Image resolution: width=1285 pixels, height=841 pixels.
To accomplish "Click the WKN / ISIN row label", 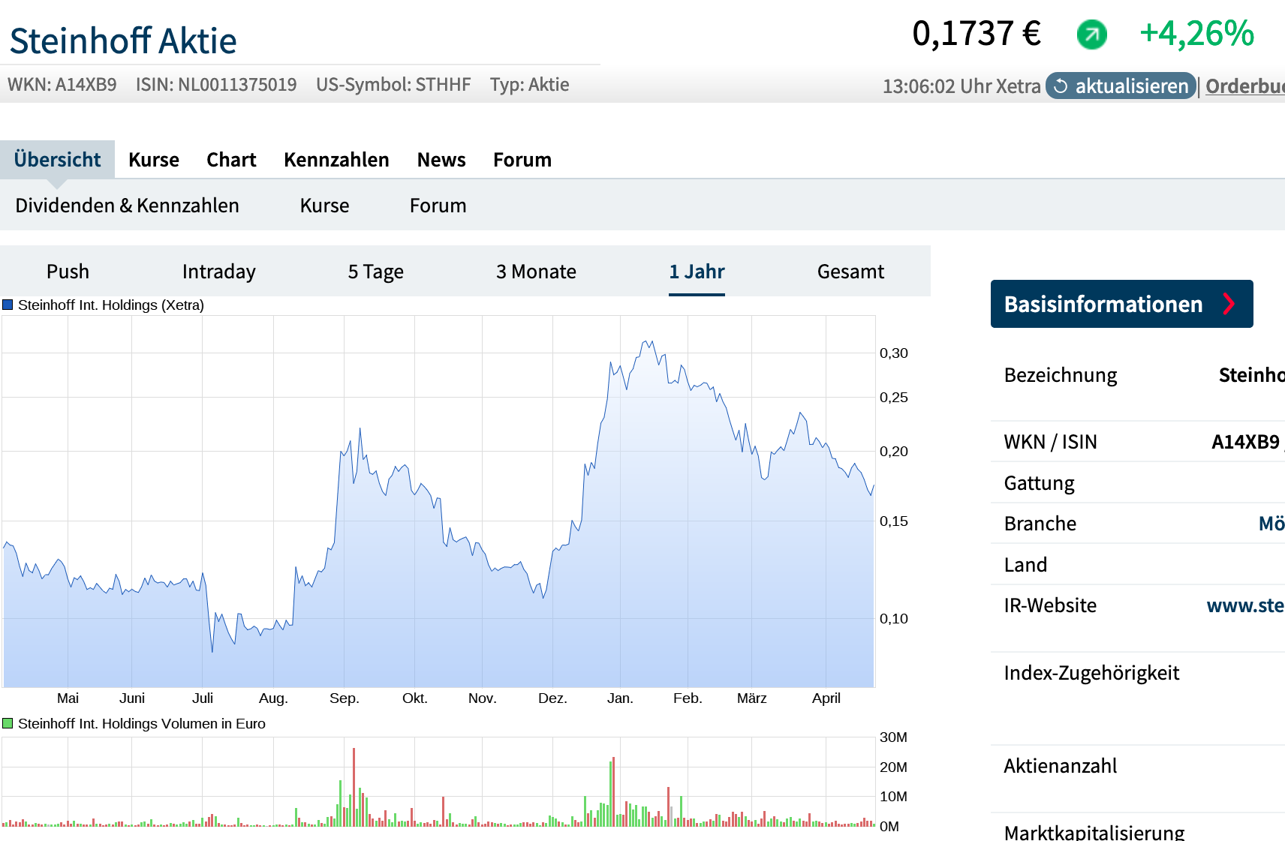I will 1050,442.
